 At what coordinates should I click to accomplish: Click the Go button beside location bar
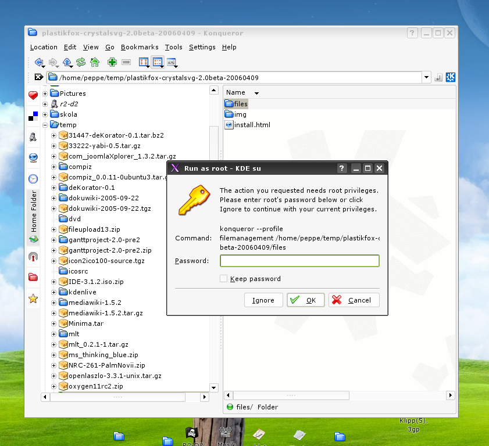[438, 77]
